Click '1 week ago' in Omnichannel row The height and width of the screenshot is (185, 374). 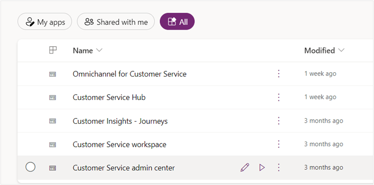[x=320, y=74]
